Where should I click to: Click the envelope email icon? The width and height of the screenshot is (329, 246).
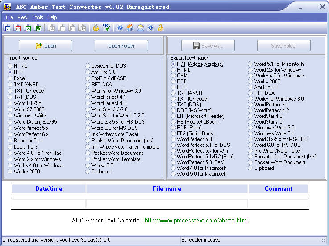(140, 28)
